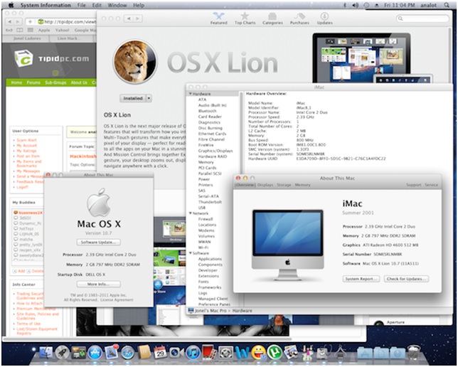The image size is (458, 367).
Task: Open the Help menu
Action: [139, 5]
